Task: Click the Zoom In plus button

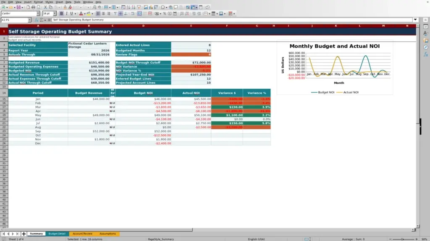Action: pos(417,239)
